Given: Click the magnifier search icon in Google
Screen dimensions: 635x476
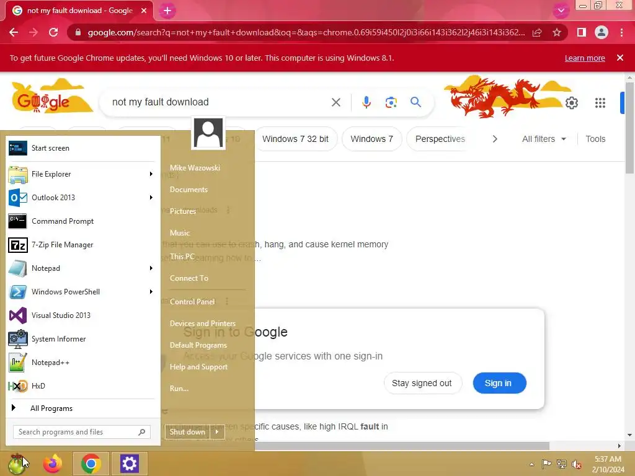Looking at the screenshot, I should (416, 102).
